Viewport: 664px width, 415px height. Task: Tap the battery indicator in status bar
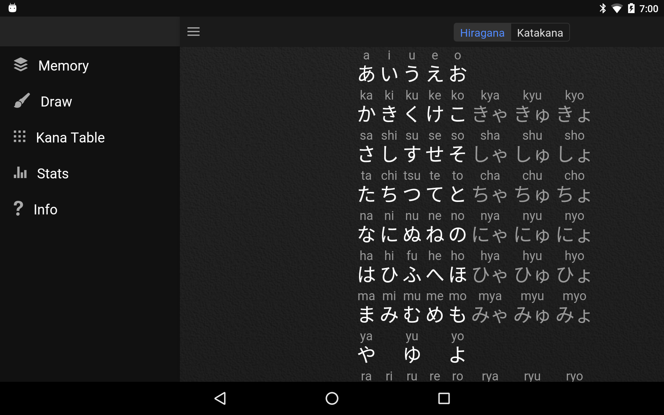point(632,8)
